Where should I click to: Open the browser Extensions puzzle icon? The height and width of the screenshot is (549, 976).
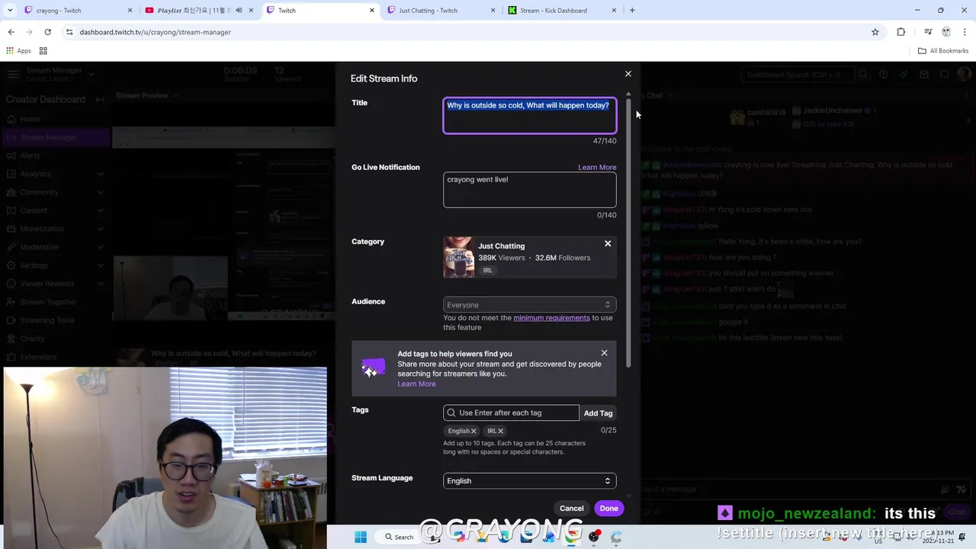(x=901, y=32)
